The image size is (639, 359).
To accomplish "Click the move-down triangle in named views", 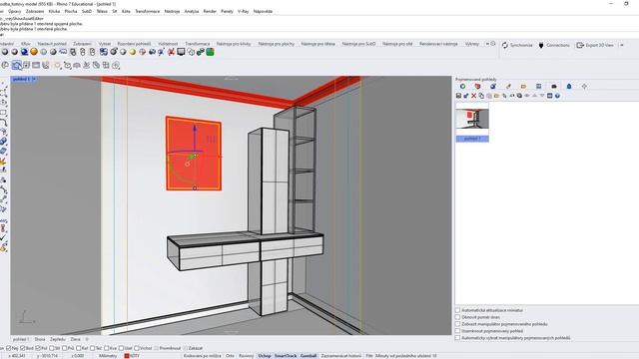I will [542, 96].
